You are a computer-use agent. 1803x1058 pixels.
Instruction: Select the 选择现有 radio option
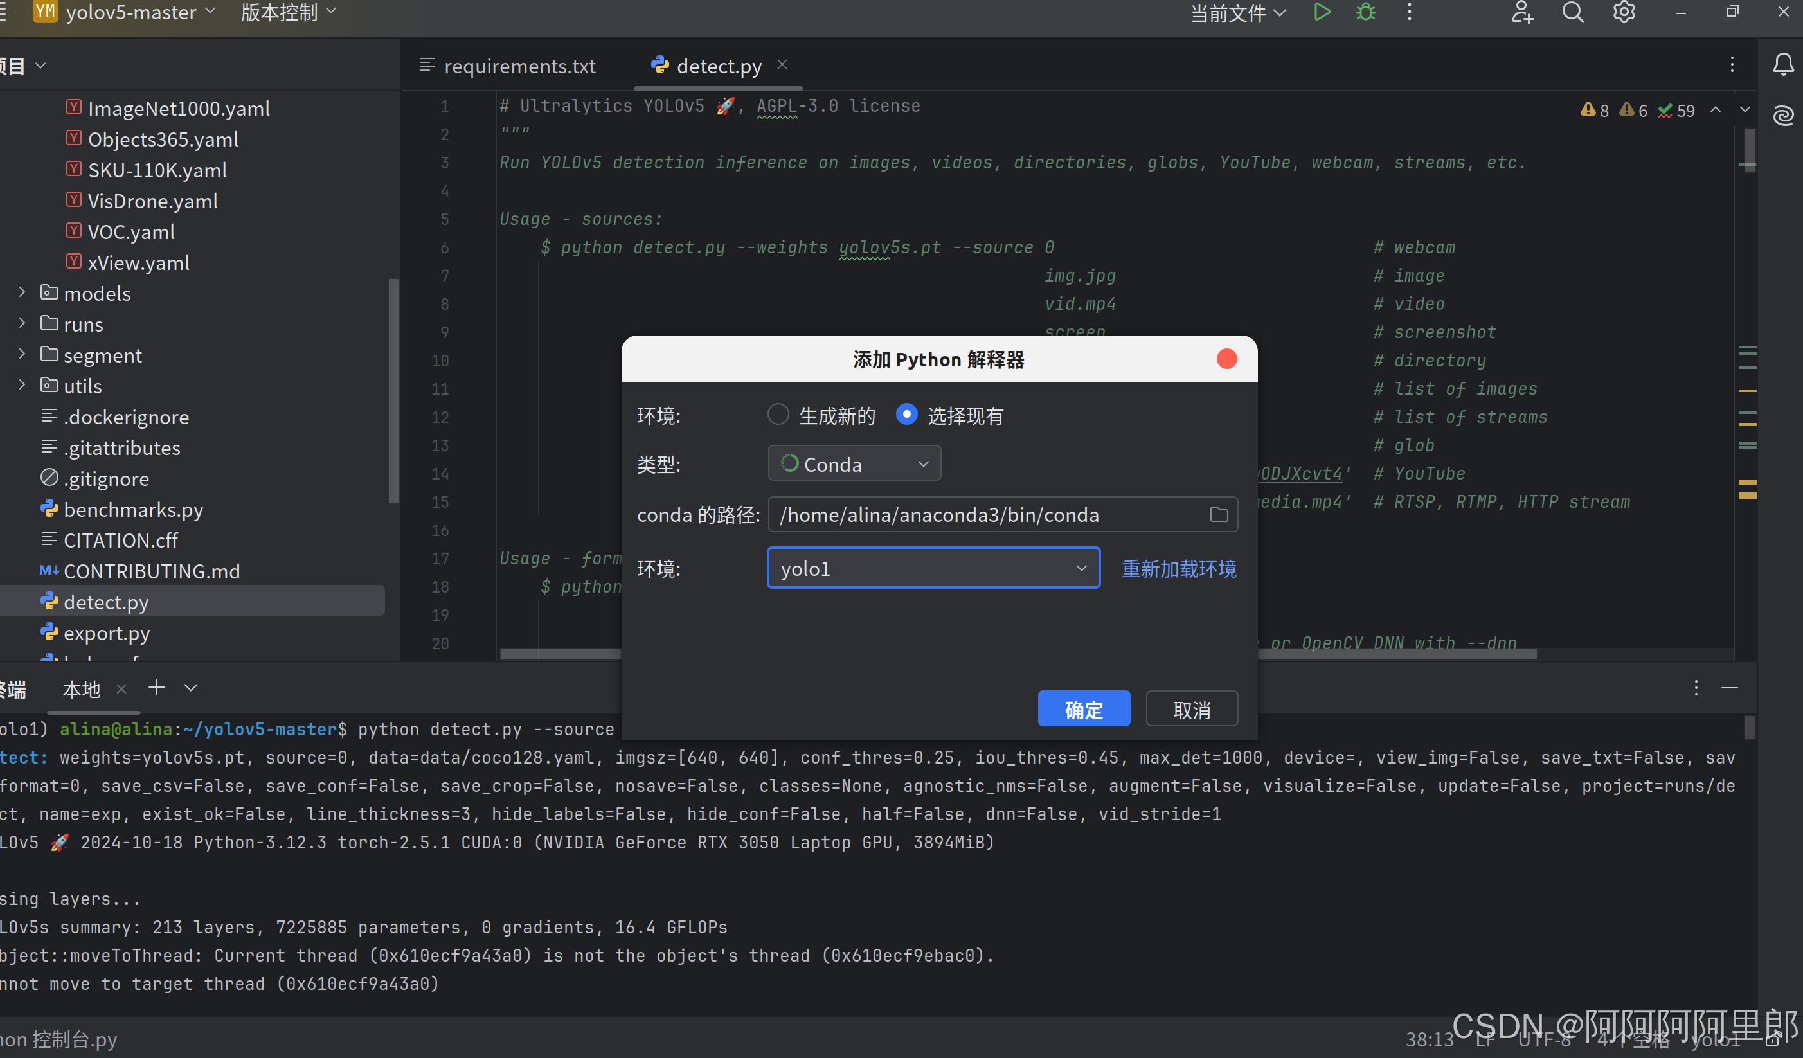click(x=906, y=414)
